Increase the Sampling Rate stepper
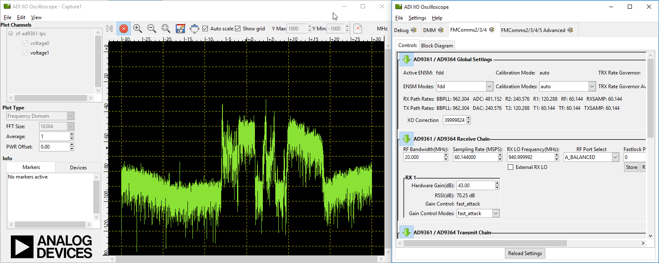 [x=500, y=155]
